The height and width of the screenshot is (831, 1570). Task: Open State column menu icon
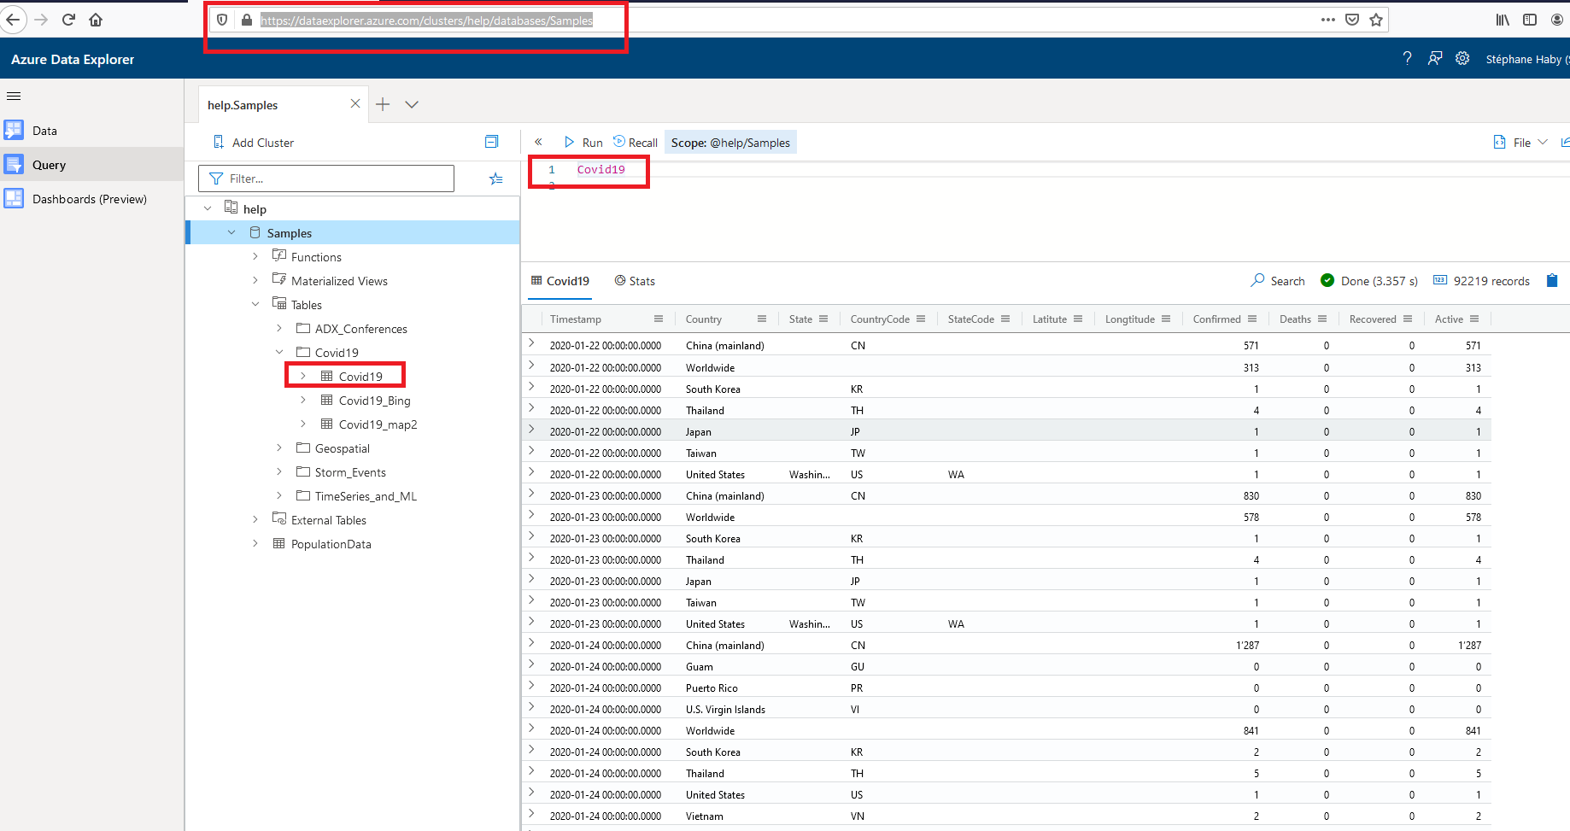823,319
